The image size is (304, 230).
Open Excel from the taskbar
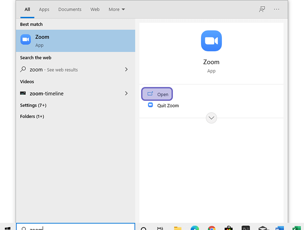click(297, 228)
